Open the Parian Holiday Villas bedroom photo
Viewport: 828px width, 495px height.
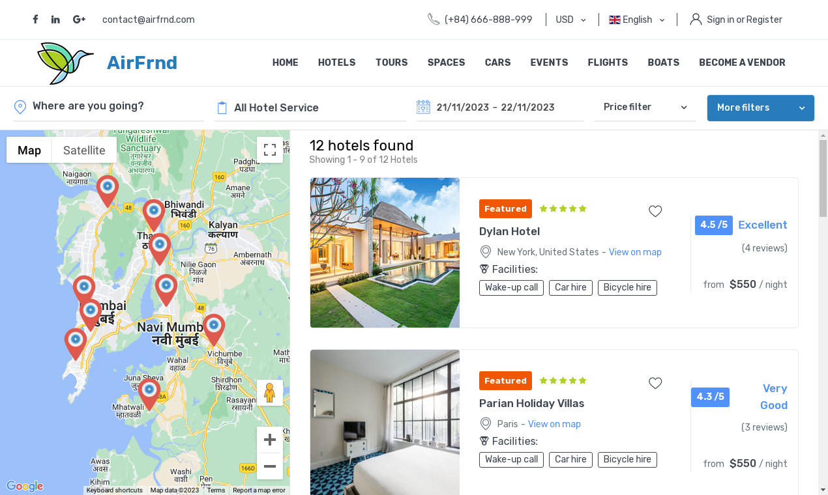pyautogui.click(x=385, y=422)
